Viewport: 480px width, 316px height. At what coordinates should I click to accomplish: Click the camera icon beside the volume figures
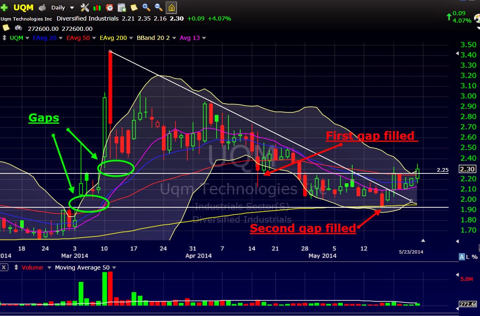tap(18, 28)
